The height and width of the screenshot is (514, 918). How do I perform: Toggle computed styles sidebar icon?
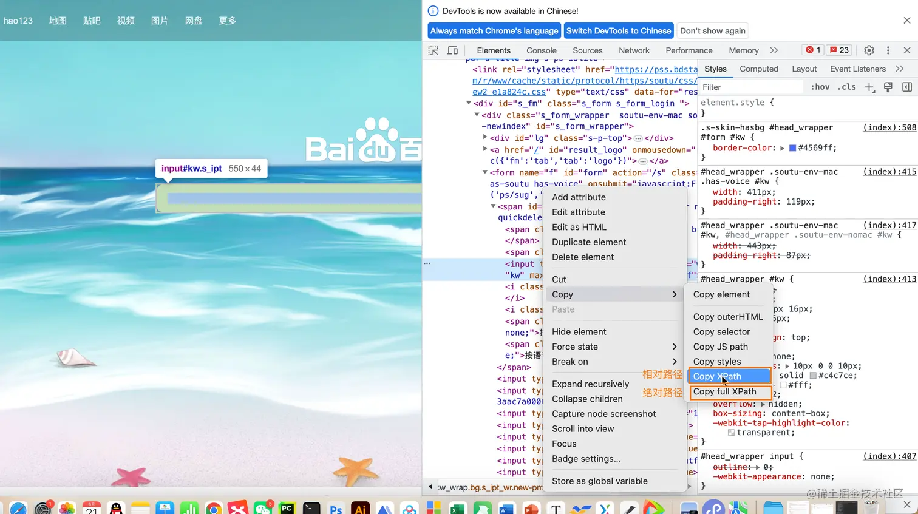click(x=907, y=87)
